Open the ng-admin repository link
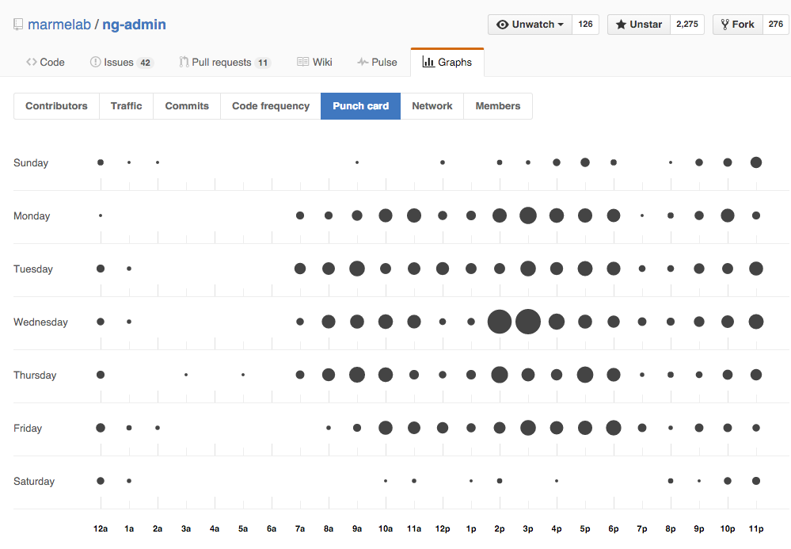The image size is (791, 549). pyautogui.click(x=134, y=25)
